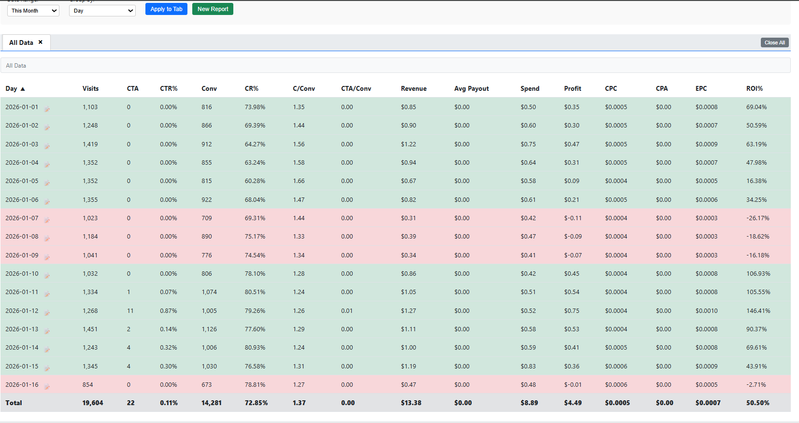Sort by the Profit column header
Image resolution: width=799 pixels, height=423 pixels.
(x=572, y=88)
